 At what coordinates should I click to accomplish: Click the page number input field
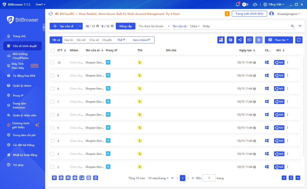(209, 178)
